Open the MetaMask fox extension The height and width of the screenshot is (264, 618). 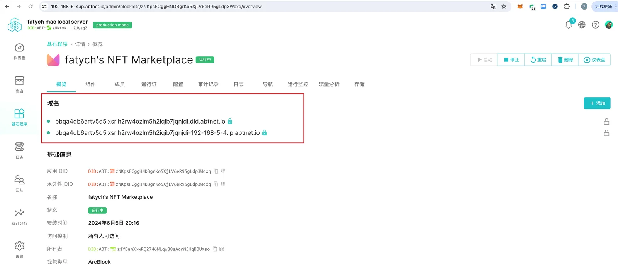tap(520, 7)
